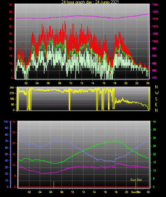
Task: Click the S compass direction label
Action: coord(156,99)
